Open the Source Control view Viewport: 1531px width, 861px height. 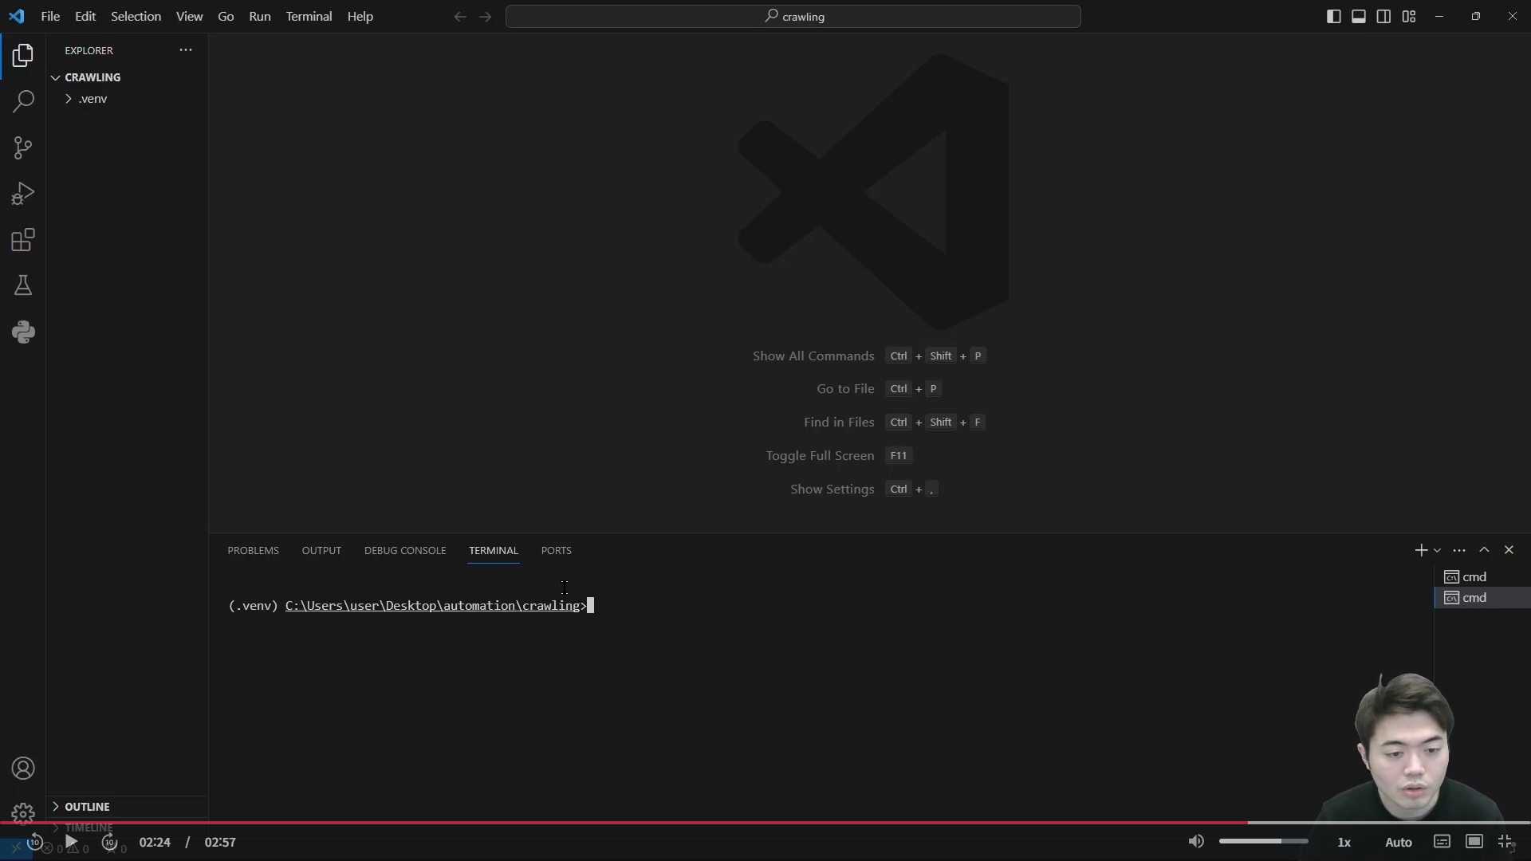click(x=23, y=147)
